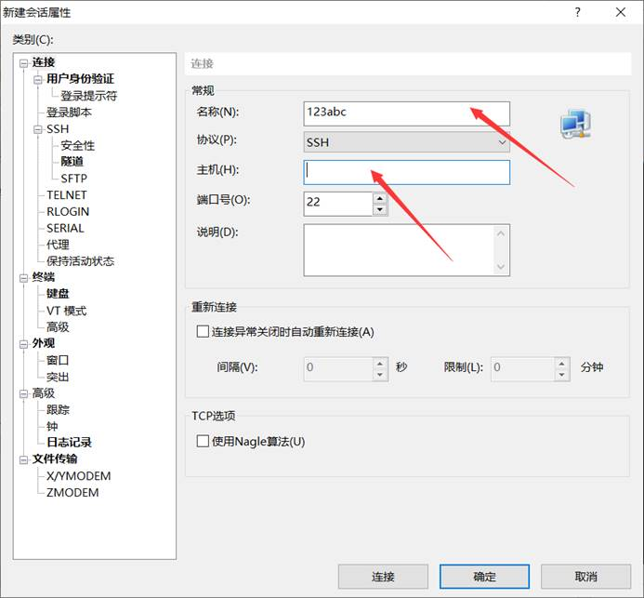Select 代理 in the tree
The height and width of the screenshot is (598, 644).
(x=58, y=245)
